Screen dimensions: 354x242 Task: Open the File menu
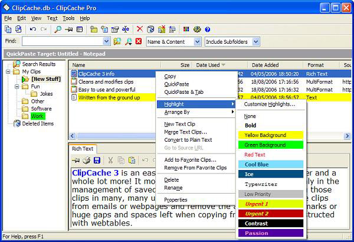coord(8,18)
